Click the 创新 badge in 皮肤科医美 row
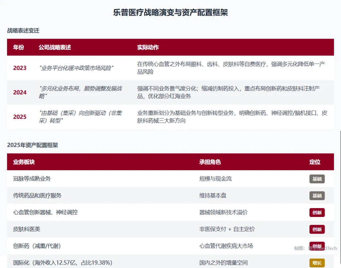Screen dimensions: 341x268 click(x=317, y=229)
